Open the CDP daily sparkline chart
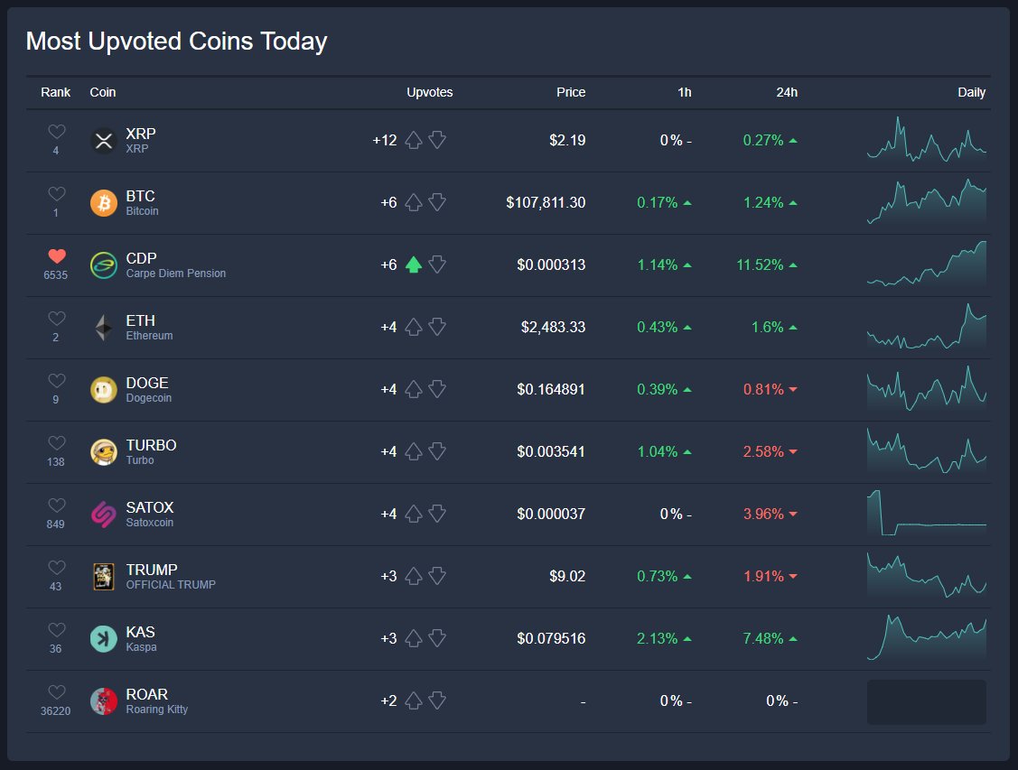 [927, 264]
